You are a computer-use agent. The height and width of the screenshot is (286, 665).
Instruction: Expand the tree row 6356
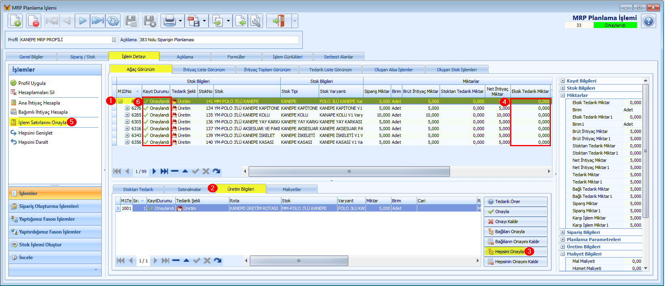127,142
